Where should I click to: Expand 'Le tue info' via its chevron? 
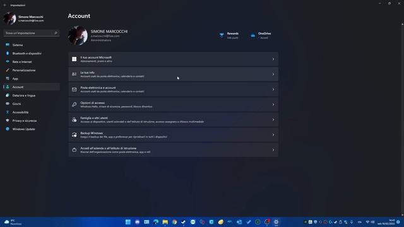273,74
